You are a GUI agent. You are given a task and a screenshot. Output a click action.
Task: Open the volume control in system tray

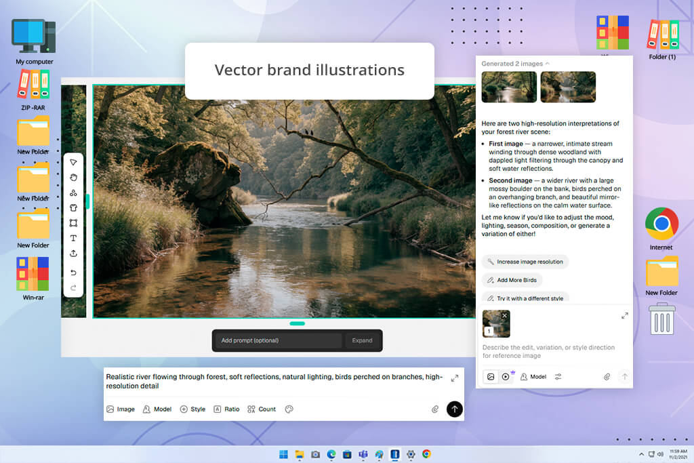[x=660, y=454]
